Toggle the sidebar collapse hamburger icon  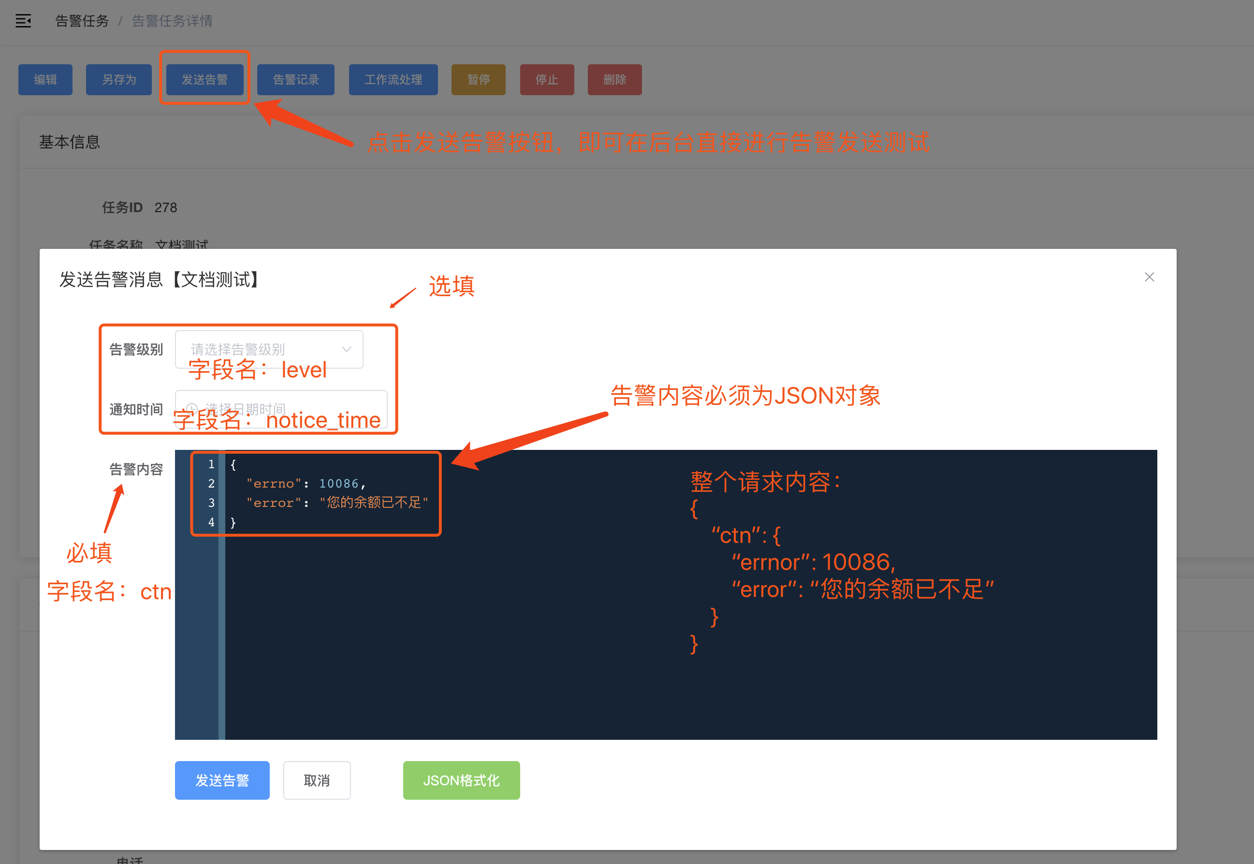pos(23,21)
